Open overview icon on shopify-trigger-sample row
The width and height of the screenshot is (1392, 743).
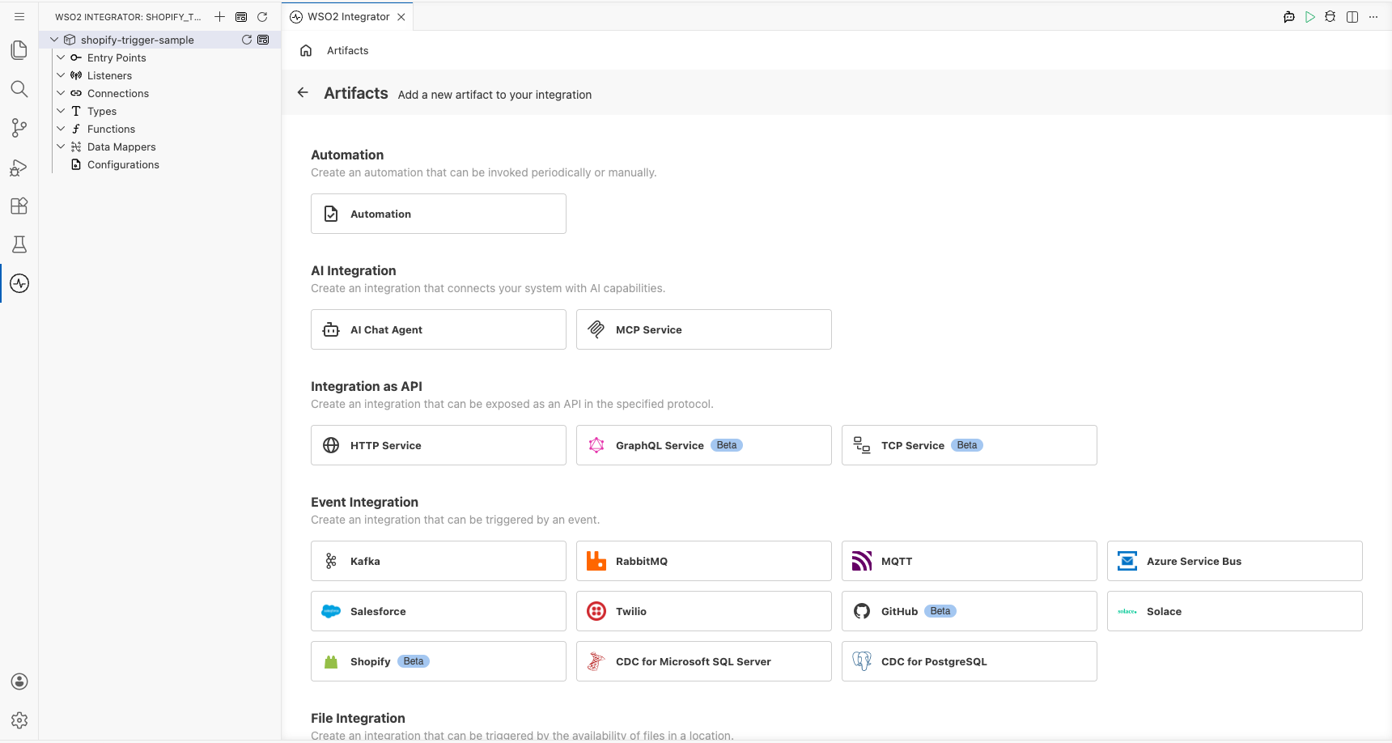pos(263,40)
